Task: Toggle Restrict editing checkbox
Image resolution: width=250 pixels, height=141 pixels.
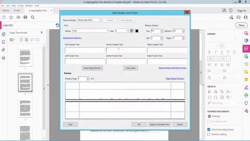Action: (209, 134)
